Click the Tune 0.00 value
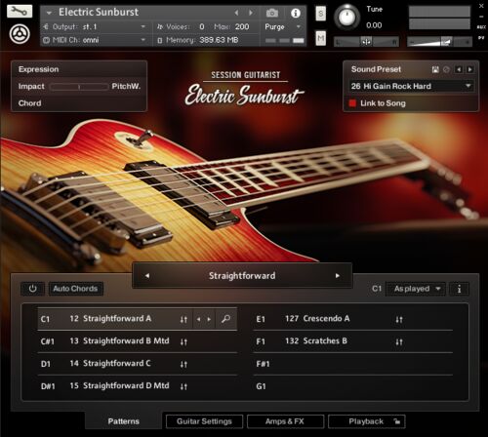The image size is (488, 437). (374, 25)
